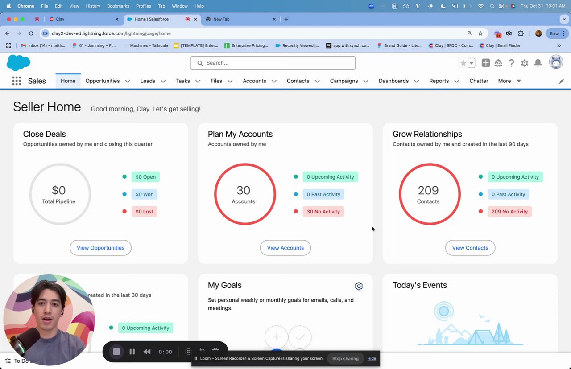Open Recently Viewed bookmark
The height and width of the screenshot is (369, 571).
297,45
